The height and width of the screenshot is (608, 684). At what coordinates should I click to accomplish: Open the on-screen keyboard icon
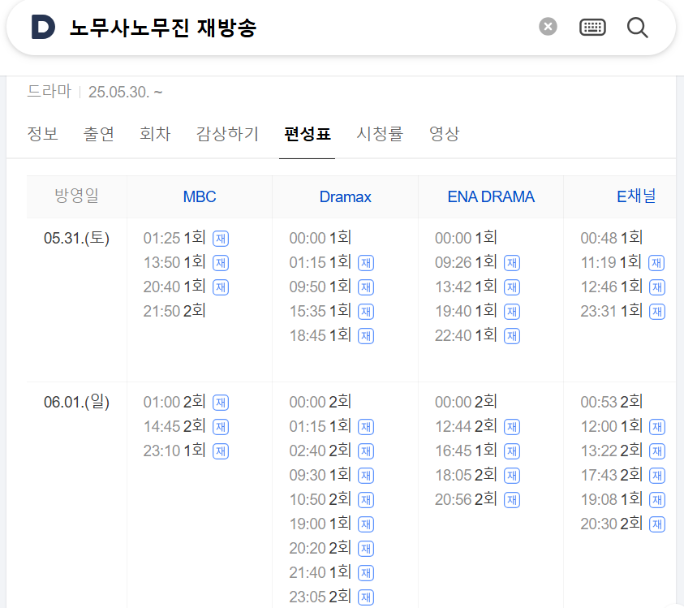point(592,27)
